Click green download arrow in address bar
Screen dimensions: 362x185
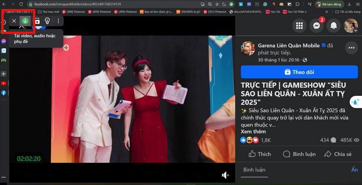[231, 4]
